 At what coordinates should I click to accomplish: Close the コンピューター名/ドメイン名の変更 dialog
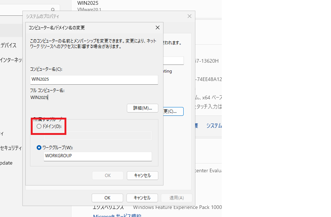tap(157, 27)
